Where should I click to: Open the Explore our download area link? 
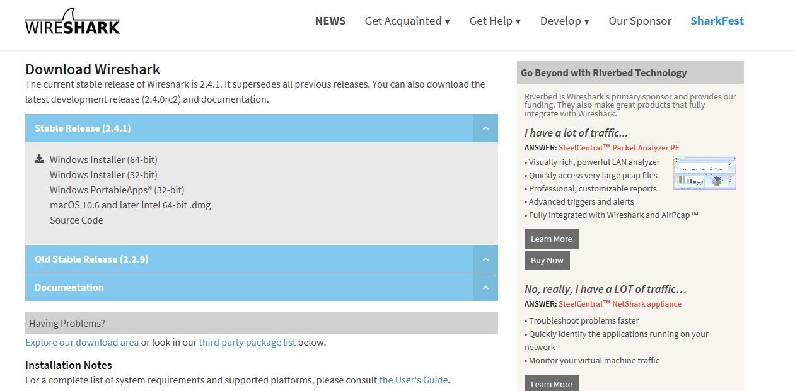(82, 343)
